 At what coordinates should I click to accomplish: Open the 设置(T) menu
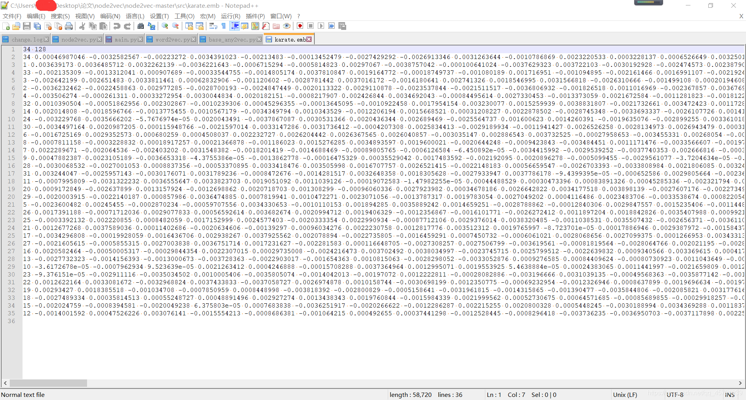pyautogui.click(x=159, y=16)
